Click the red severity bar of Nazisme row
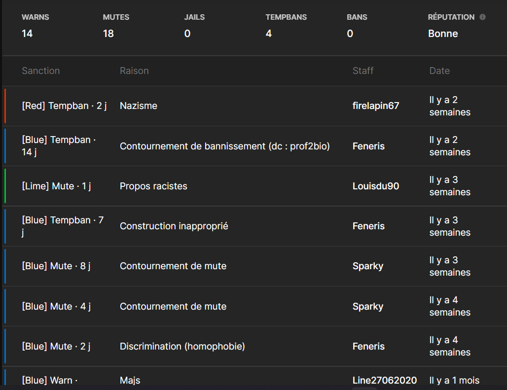 pyautogui.click(x=5, y=106)
